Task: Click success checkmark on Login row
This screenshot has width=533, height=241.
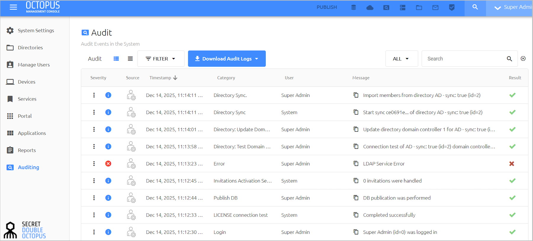Action: tap(512, 232)
